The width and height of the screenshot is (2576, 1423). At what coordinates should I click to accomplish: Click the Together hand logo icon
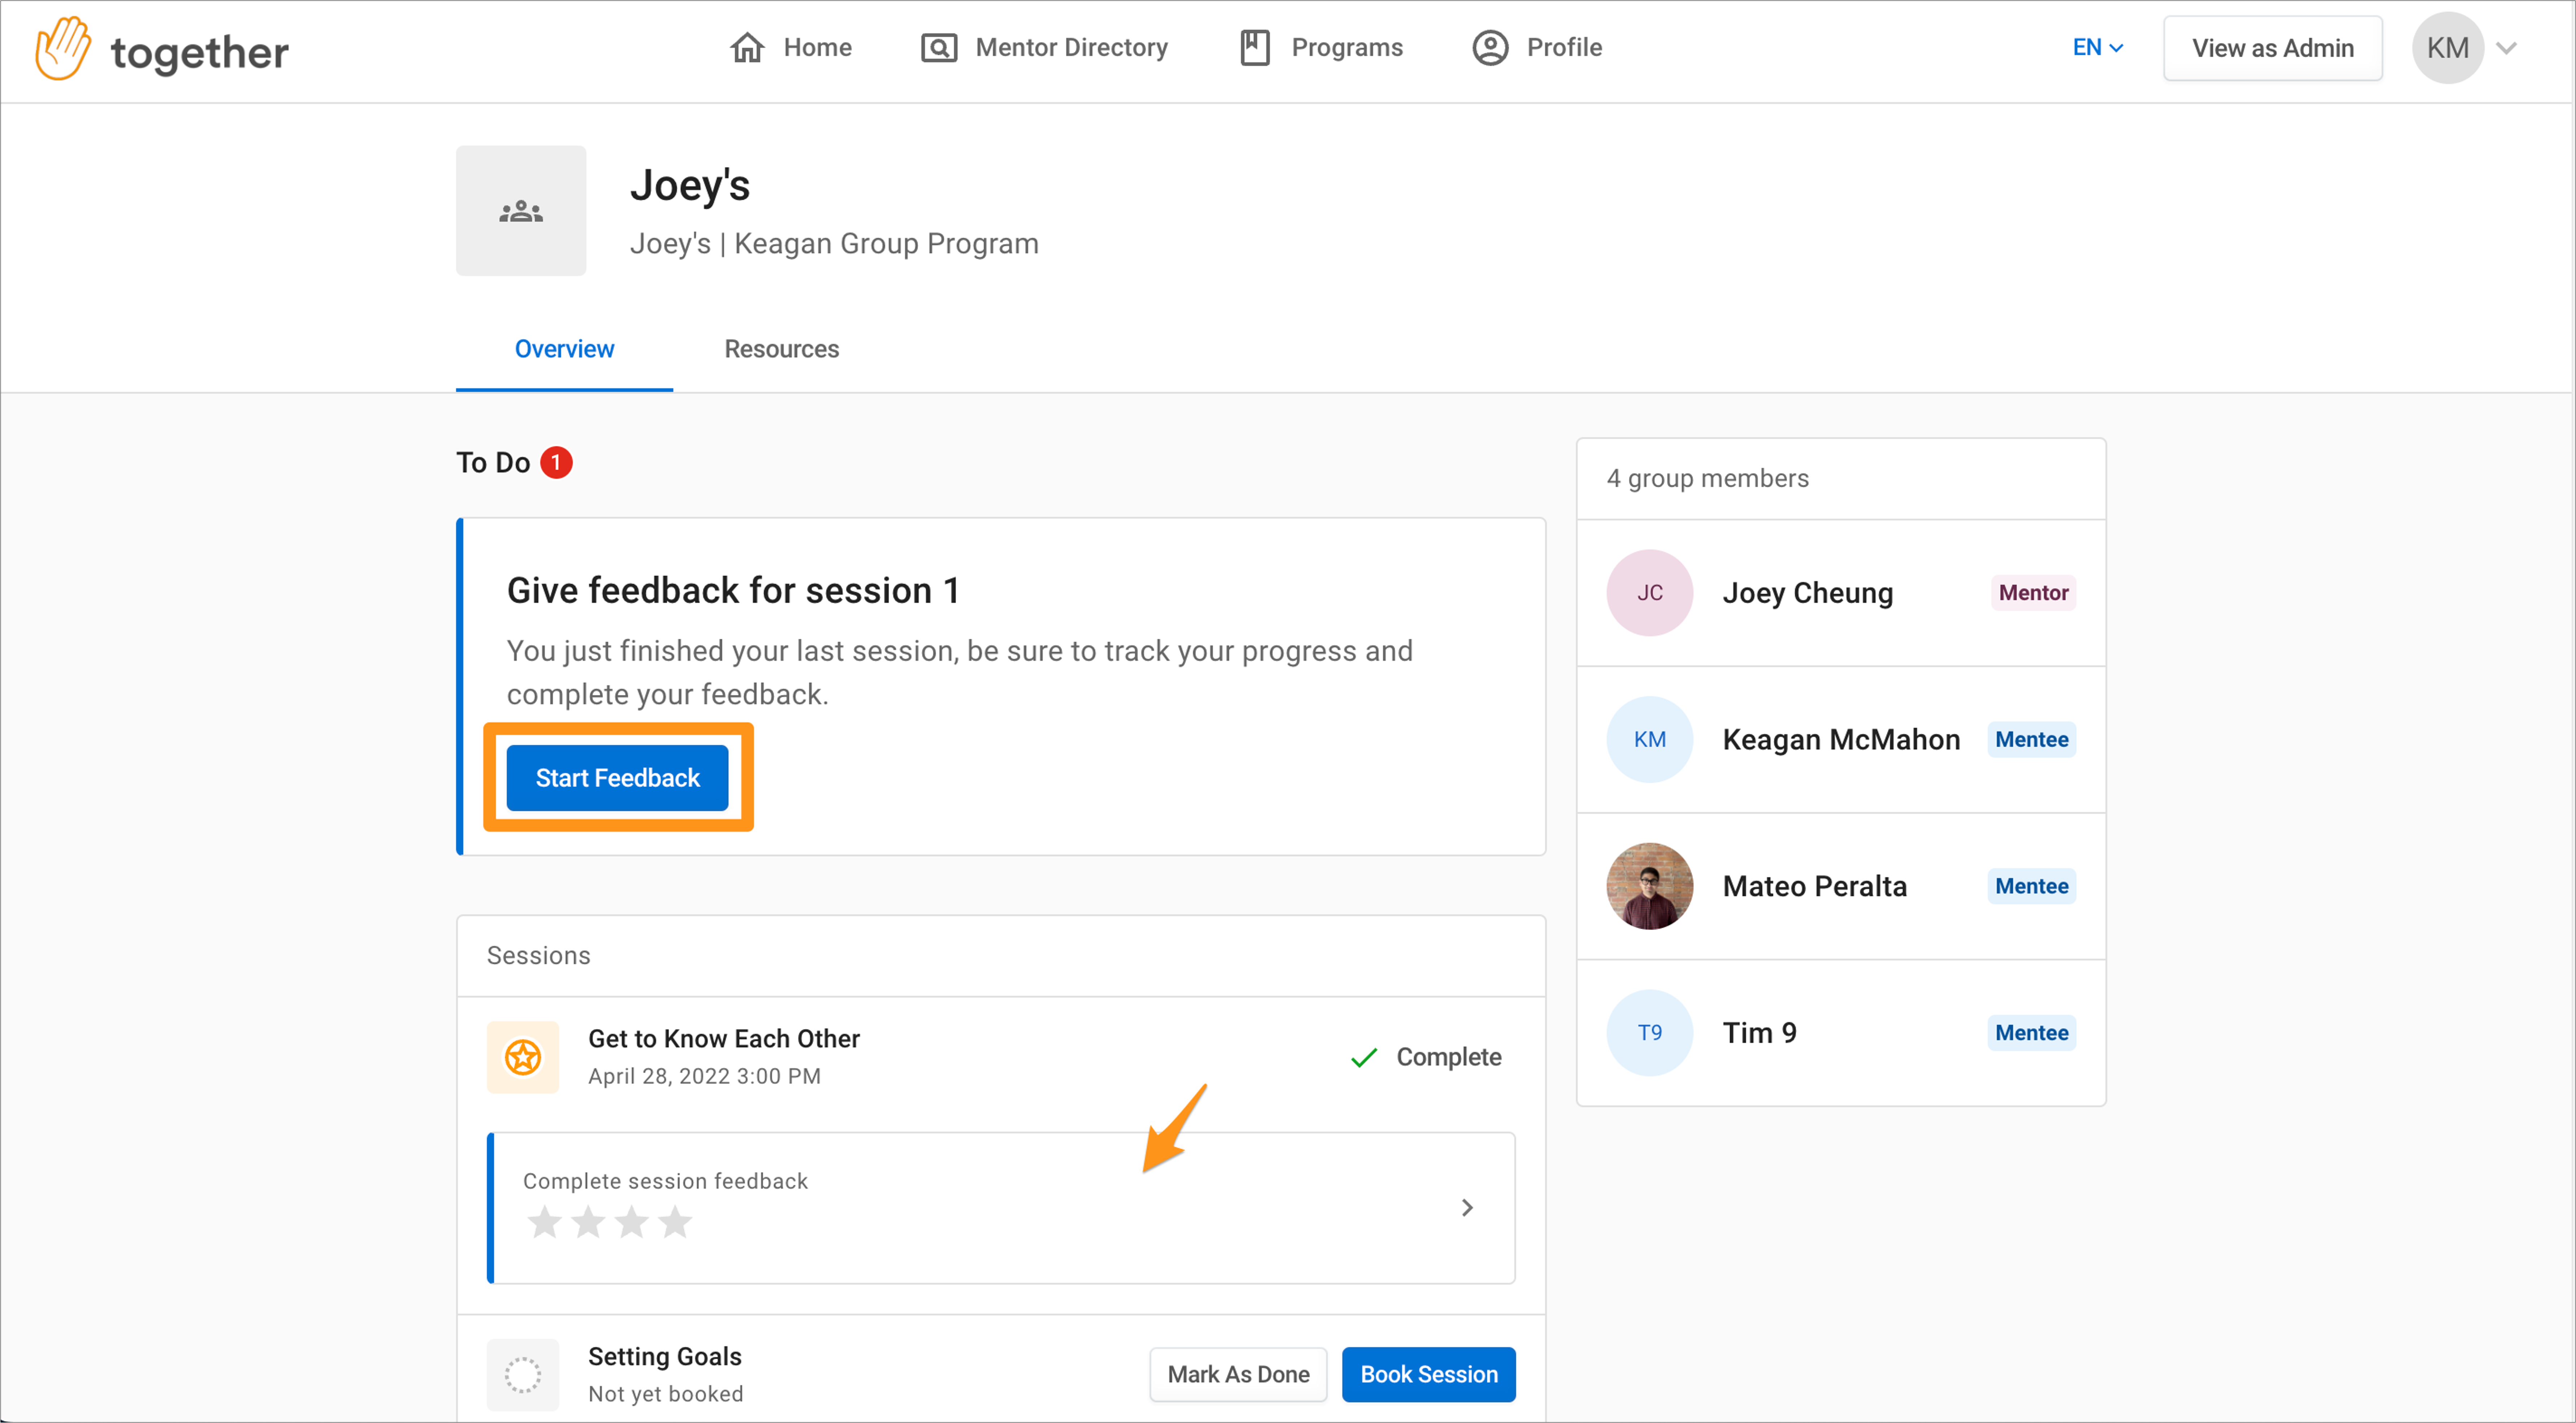[62, 48]
